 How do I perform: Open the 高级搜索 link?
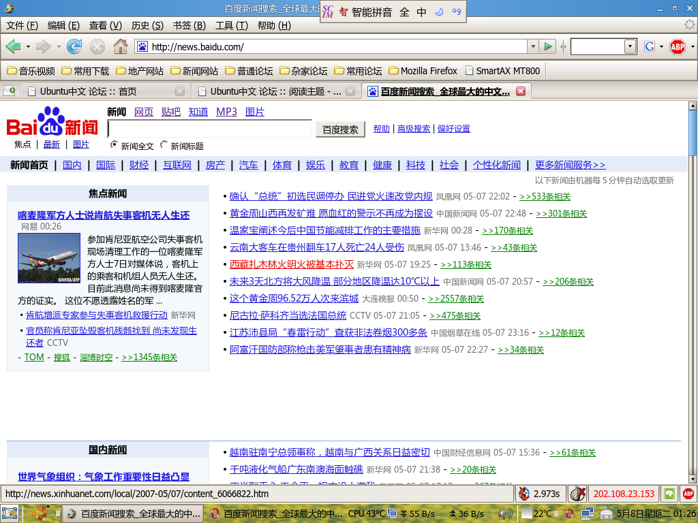pos(414,129)
